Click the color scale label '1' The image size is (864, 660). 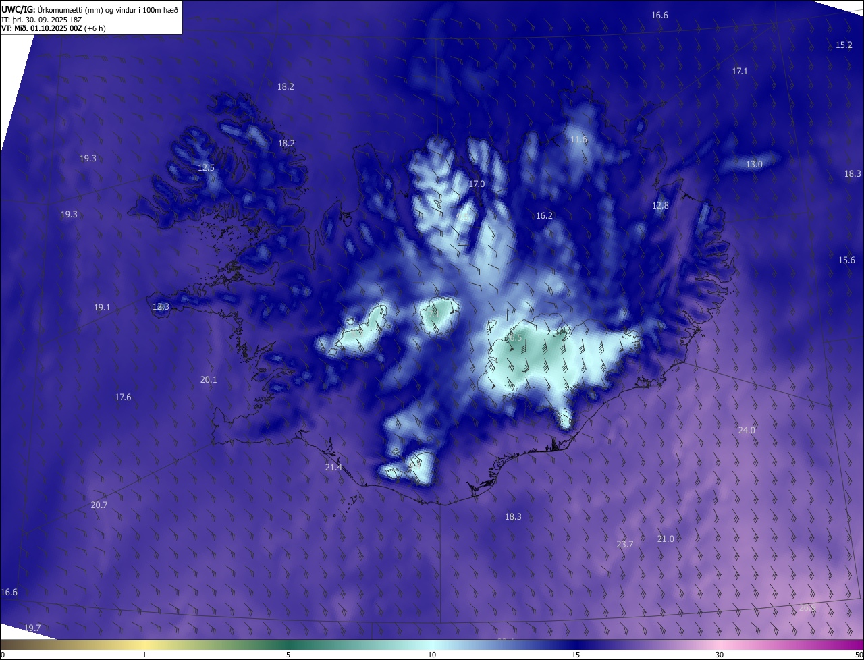pos(144,655)
